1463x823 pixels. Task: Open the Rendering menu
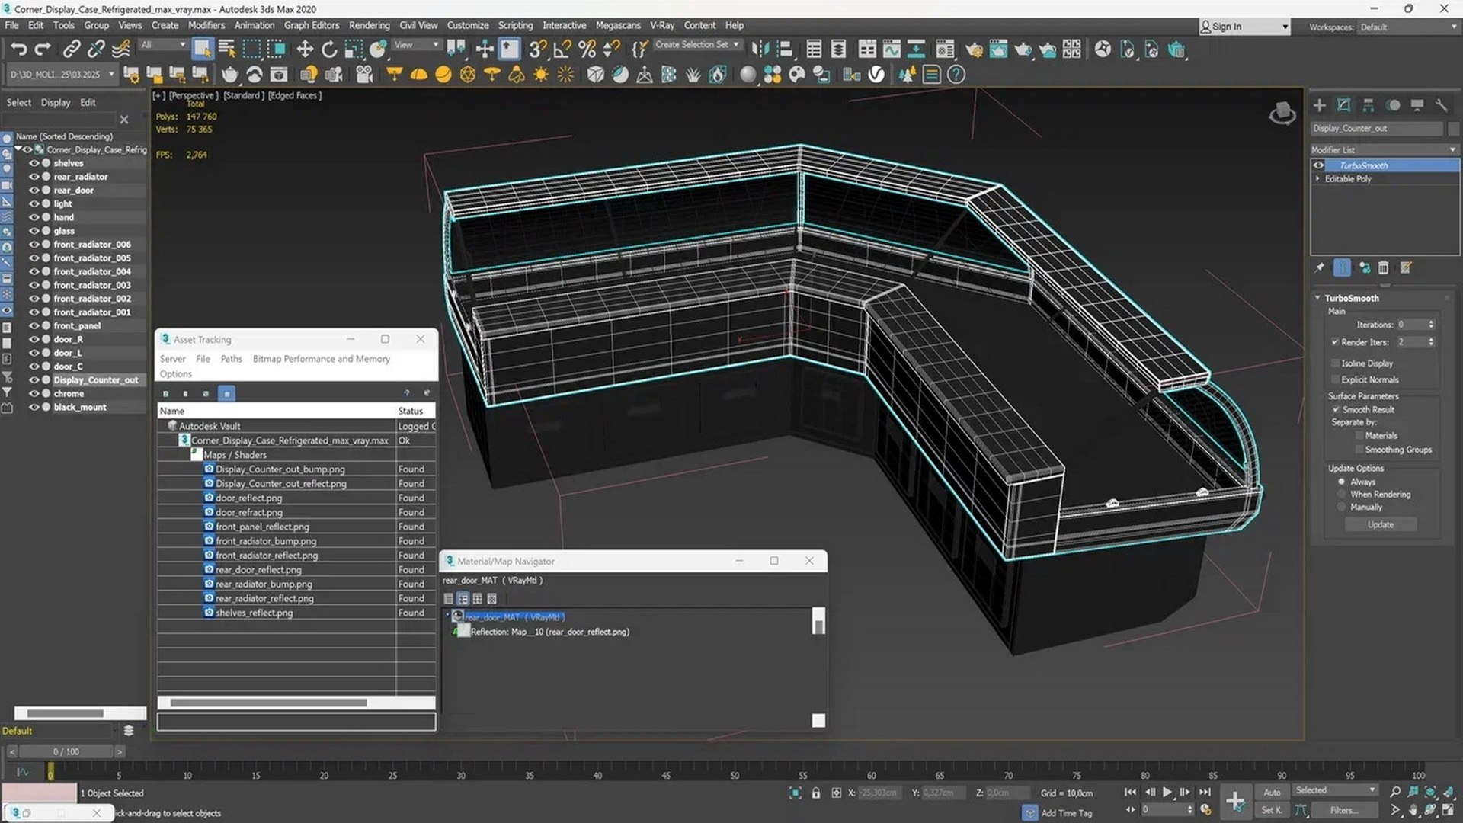[369, 25]
